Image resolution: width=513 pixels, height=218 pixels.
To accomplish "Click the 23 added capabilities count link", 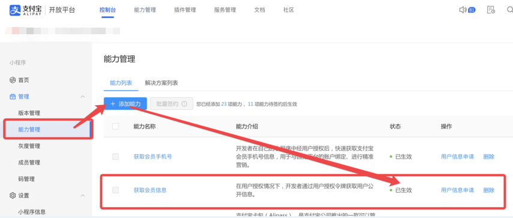I will click(224, 104).
